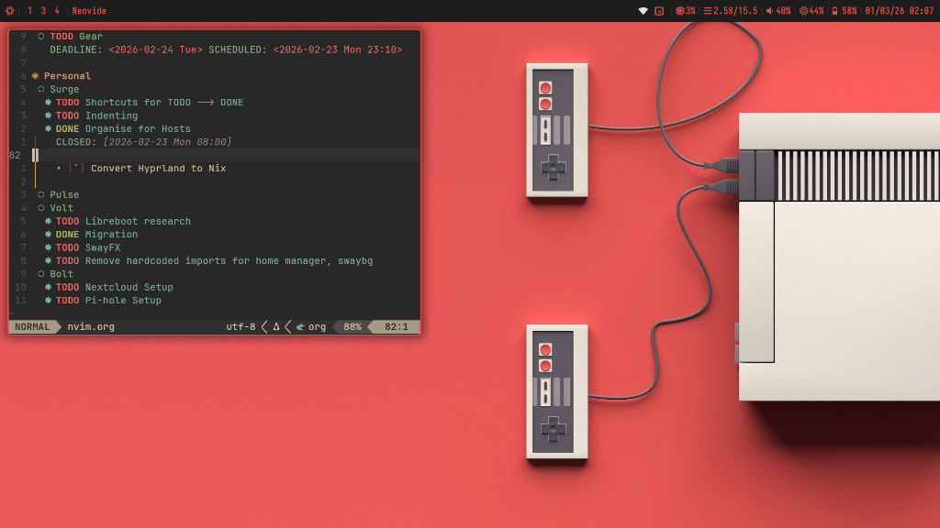940x528 pixels.
Task: Click the Wi-Fi icon in the top bar
Action: (643, 11)
